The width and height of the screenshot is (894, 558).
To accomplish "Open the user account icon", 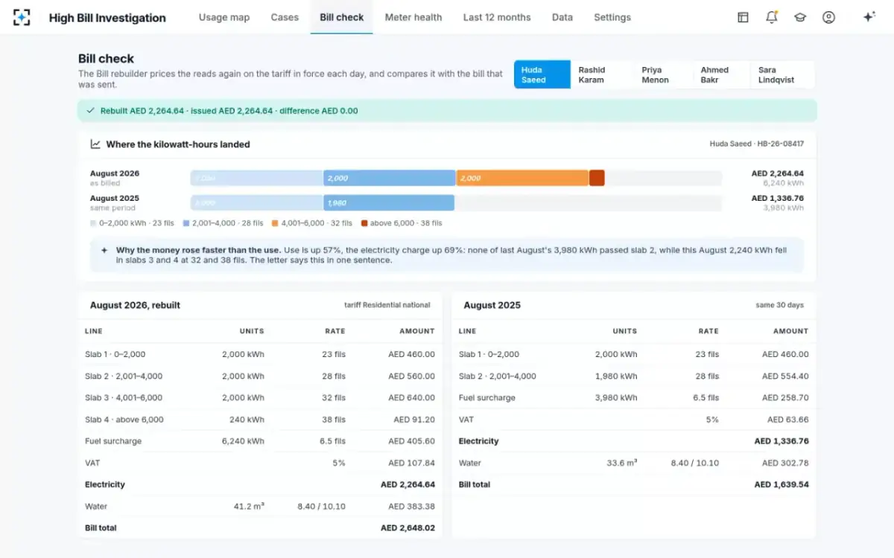I will [x=828, y=17].
